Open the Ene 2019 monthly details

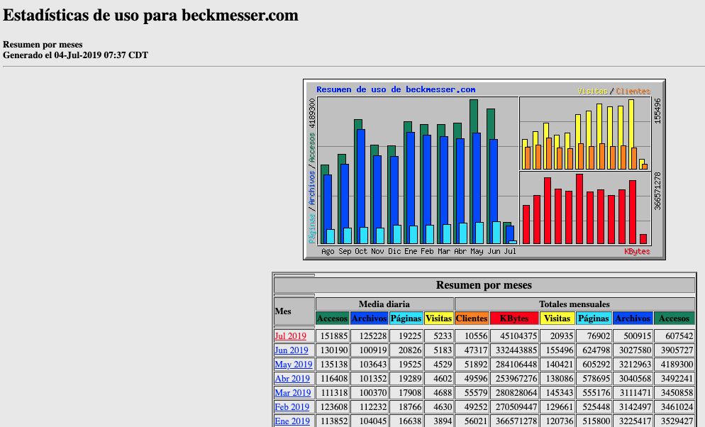click(x=292, y=421)
